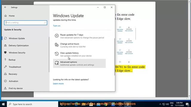
Task: Click "Looking for info on the latest updates?"
Action: pyautogui.click(x=71, y=80)
